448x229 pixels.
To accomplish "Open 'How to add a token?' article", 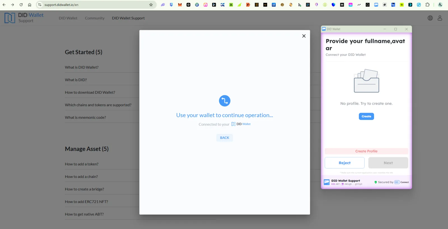I will [82, 164].
